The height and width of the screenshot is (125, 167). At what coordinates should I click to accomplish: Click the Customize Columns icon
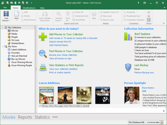125,20
